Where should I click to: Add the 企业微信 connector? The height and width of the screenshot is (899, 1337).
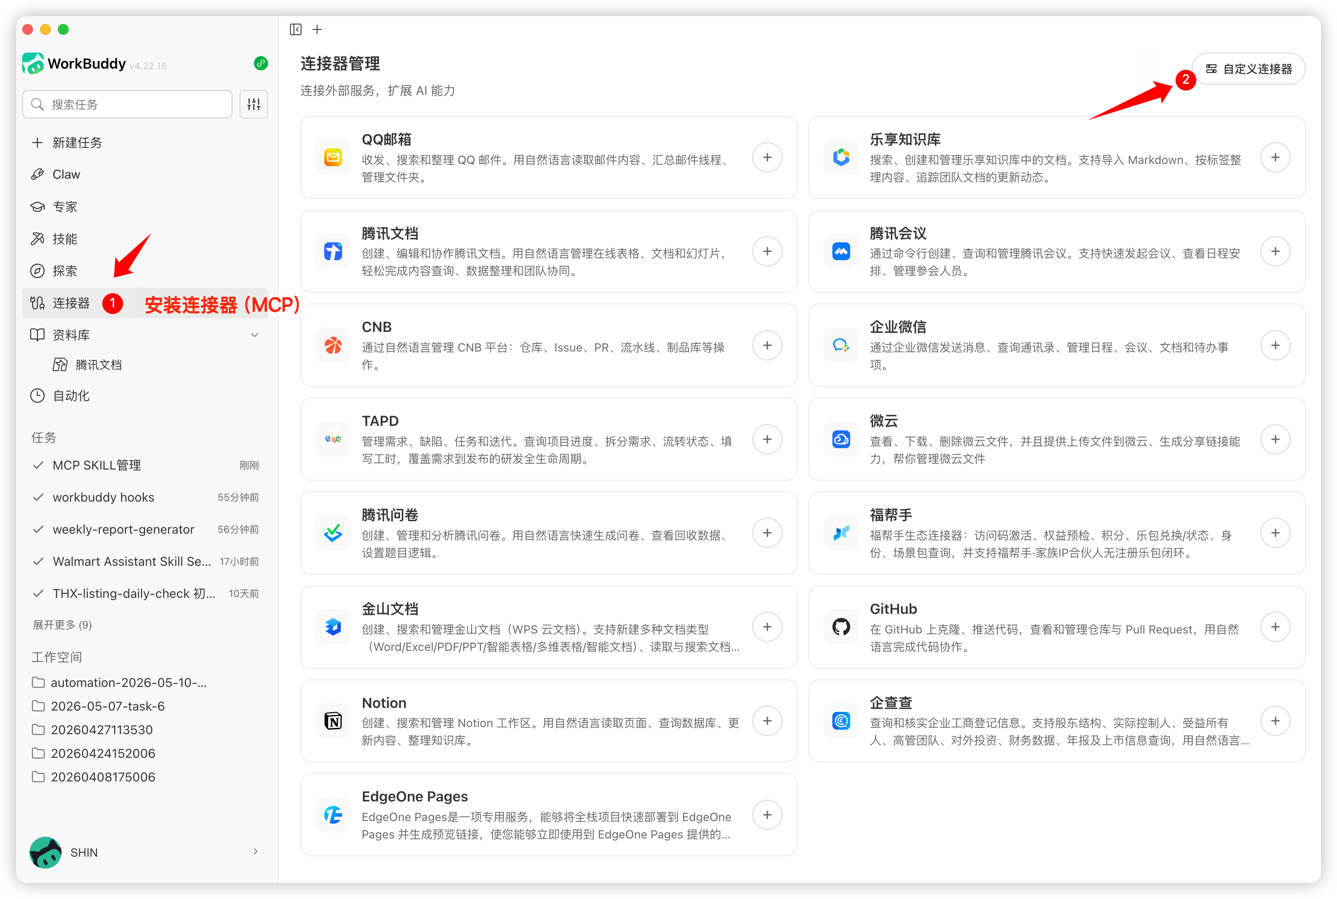tap(1275, 346)
